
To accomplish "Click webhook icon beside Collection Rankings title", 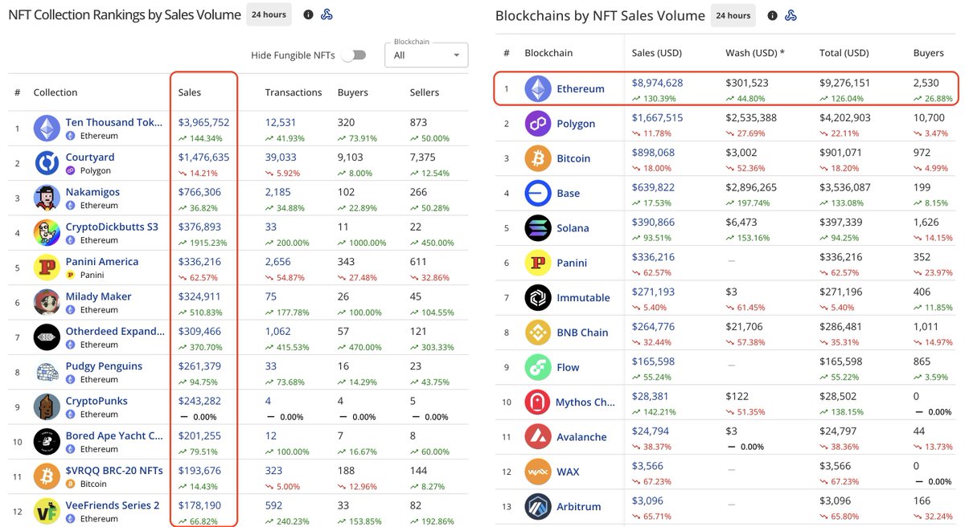I will click(x=326, y=14).
